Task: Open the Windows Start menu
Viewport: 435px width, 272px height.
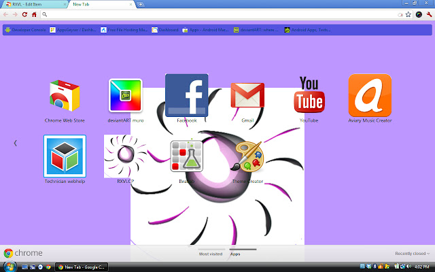Action: point(9,267)
